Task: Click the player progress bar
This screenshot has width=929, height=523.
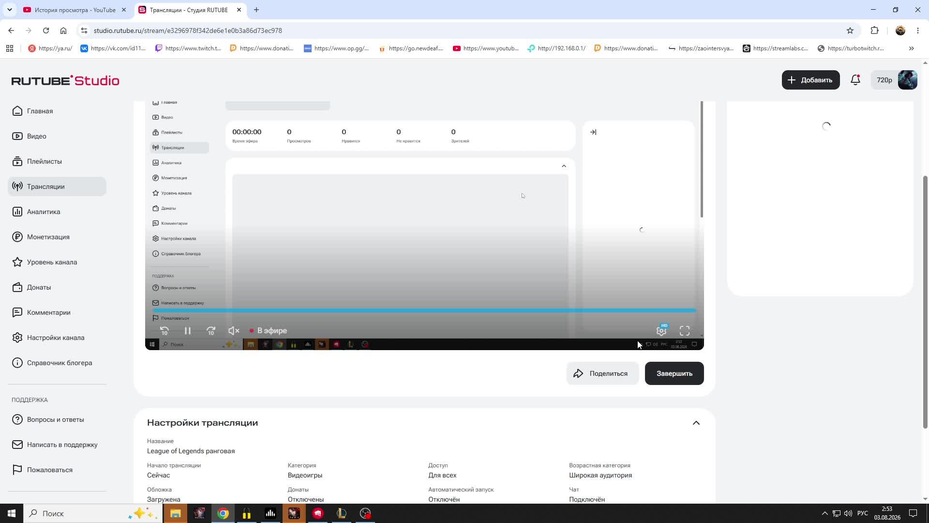Action: pos(424,310)
